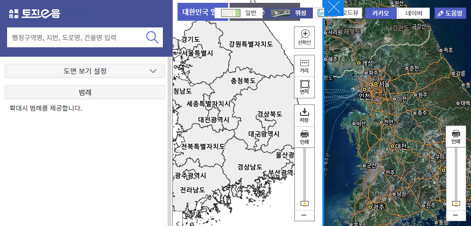Click 춘천 label on the satellite map
471x226 pixels.
coord(414,69)
